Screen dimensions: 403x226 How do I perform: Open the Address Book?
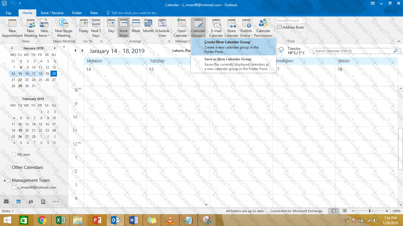[291, 27]
